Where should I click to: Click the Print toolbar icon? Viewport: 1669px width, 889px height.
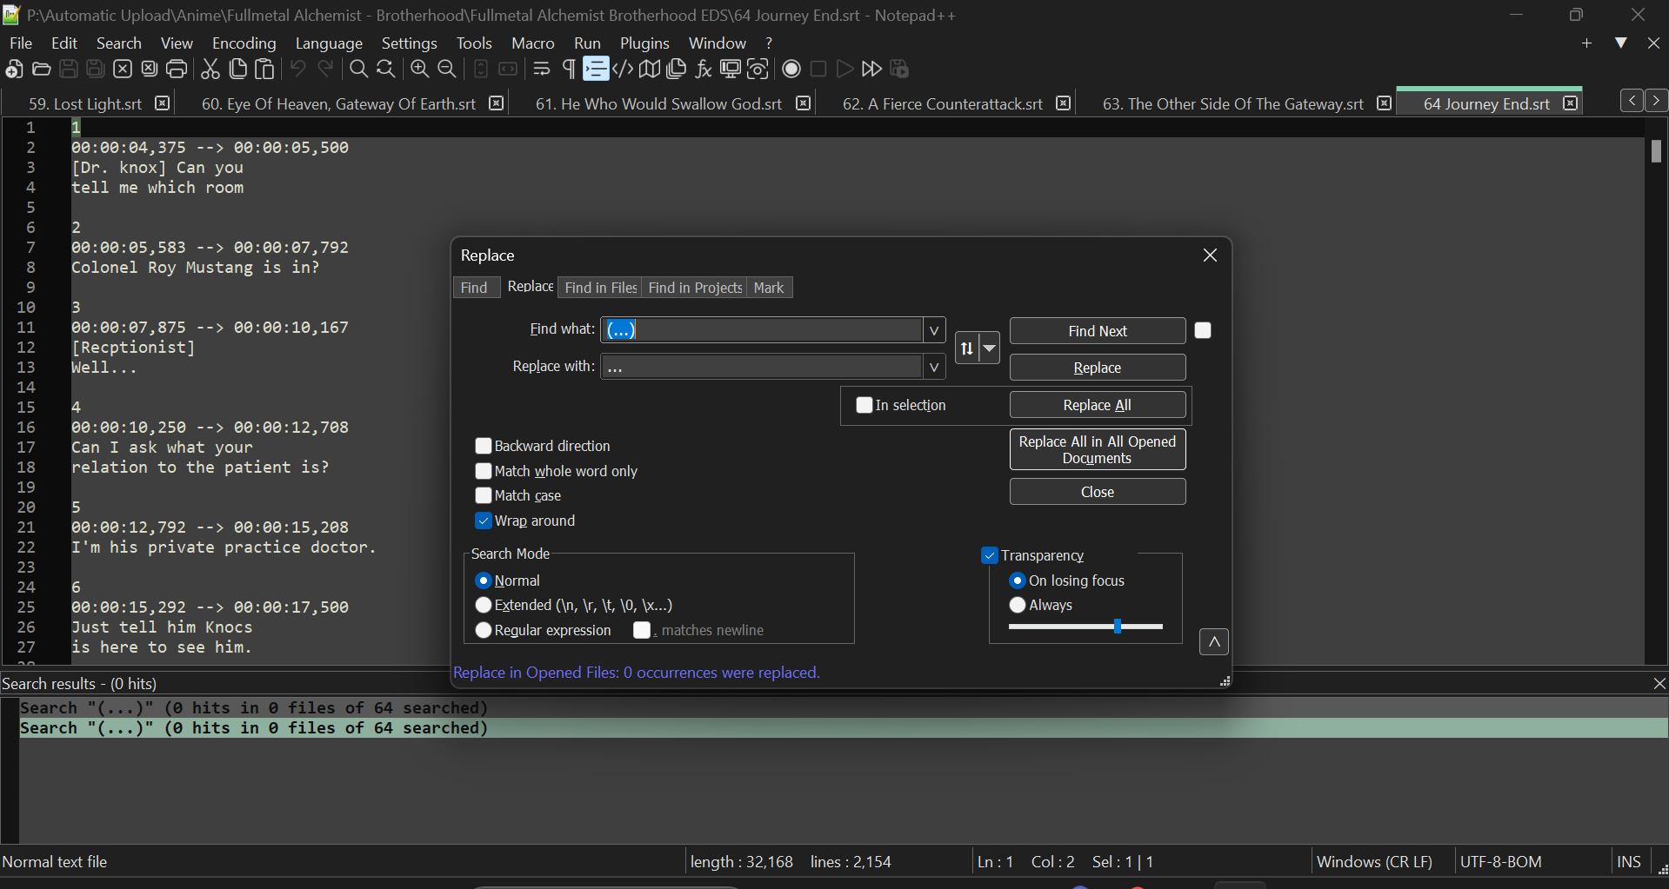(x=177, y=70)
